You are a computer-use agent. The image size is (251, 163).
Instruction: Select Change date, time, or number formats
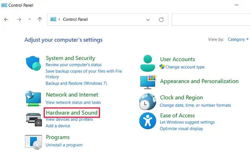click(x=195, y=105)
